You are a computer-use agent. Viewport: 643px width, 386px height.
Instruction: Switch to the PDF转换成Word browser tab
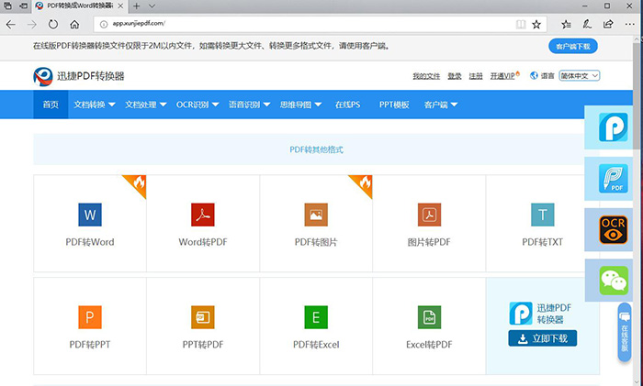[x=79, y=6]
